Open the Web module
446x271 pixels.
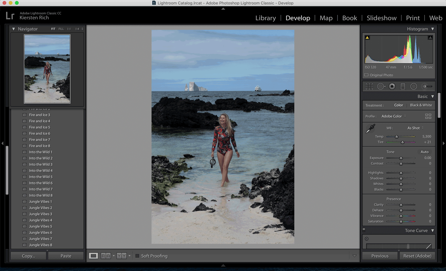point(436,18)
